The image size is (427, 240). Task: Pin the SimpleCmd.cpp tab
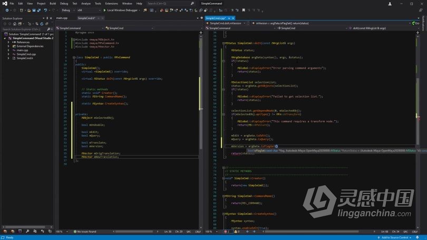[x=229, y=18]
